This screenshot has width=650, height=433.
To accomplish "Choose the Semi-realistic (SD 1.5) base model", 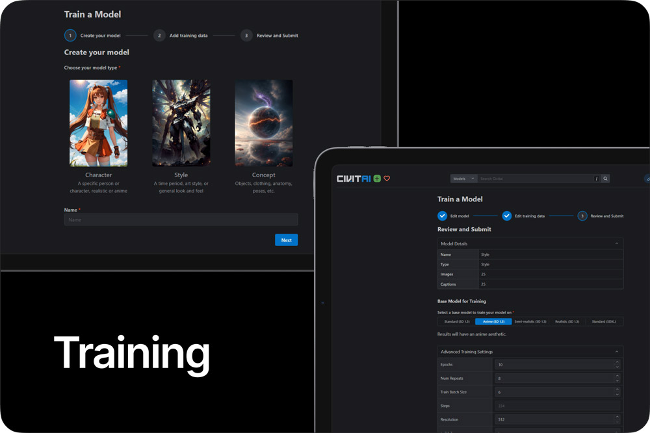I will (x=530, y=321).
